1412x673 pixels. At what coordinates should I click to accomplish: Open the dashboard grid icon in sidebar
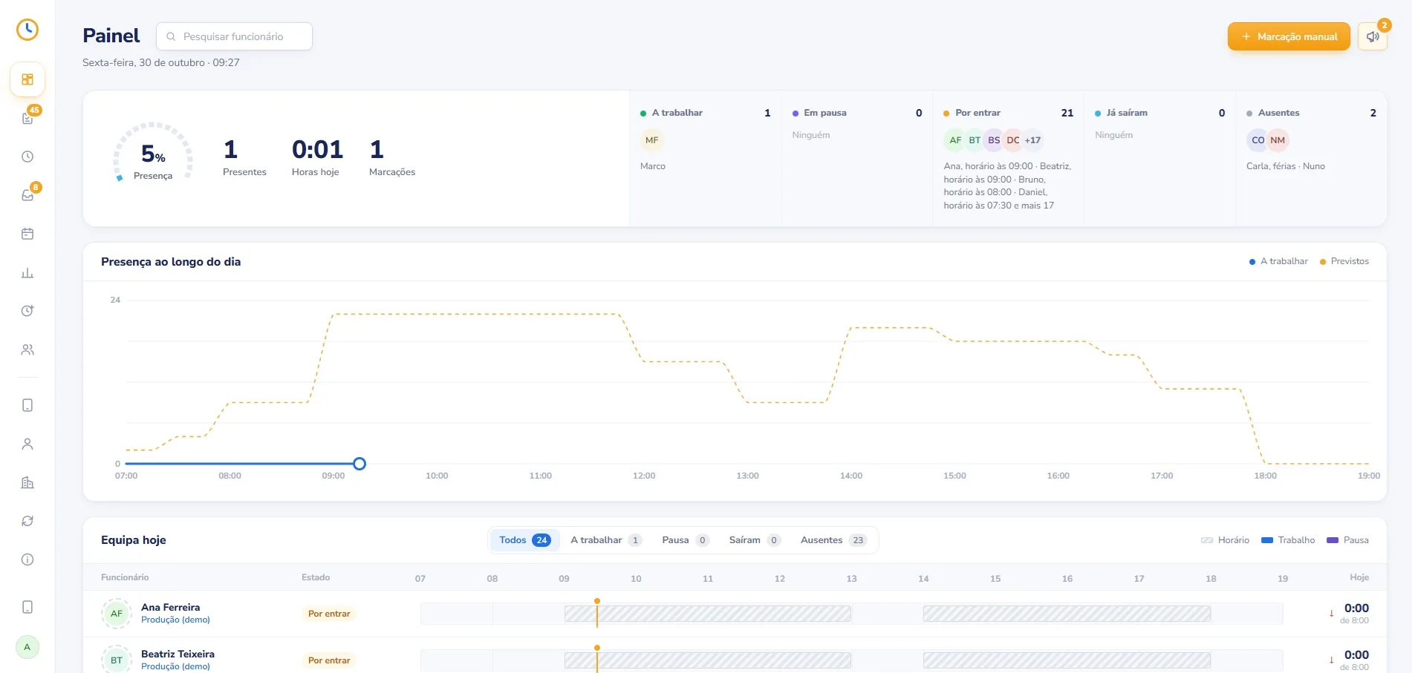[x=27, y=79]
